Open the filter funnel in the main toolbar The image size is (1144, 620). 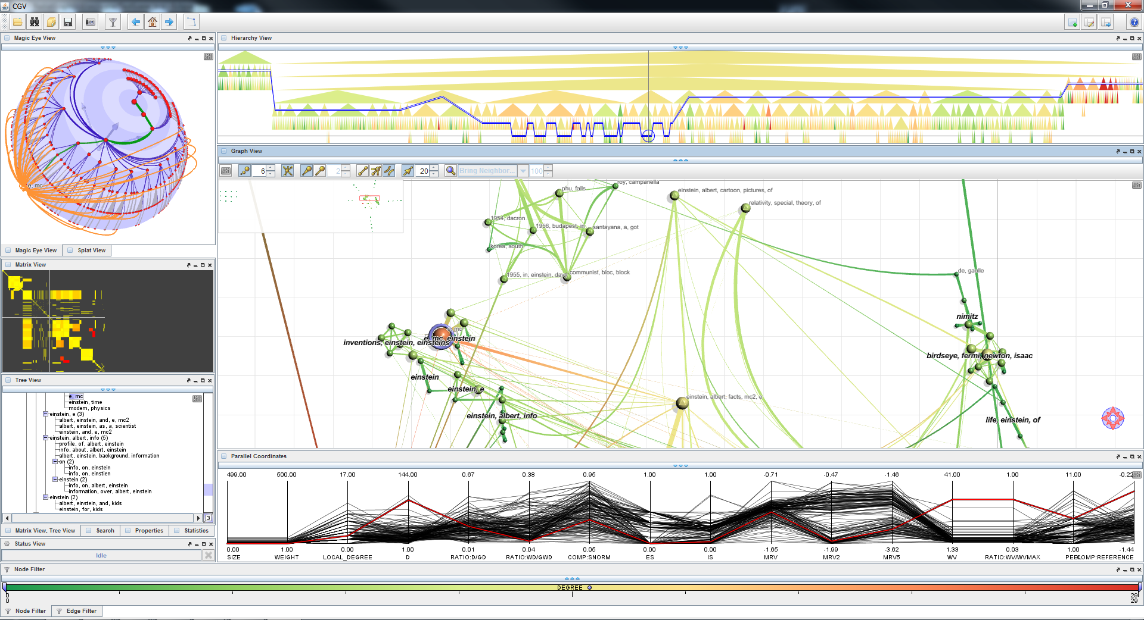pos(113,22)
